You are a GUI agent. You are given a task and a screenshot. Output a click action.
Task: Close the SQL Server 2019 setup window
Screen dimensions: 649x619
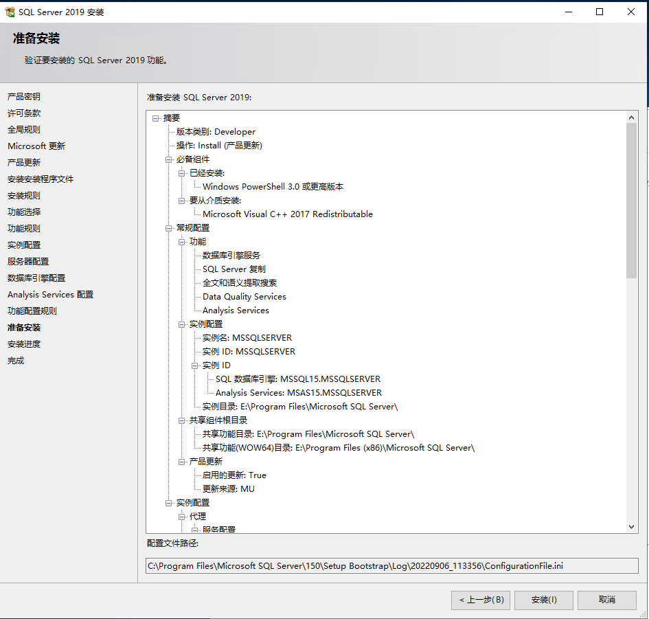[630, 12]
